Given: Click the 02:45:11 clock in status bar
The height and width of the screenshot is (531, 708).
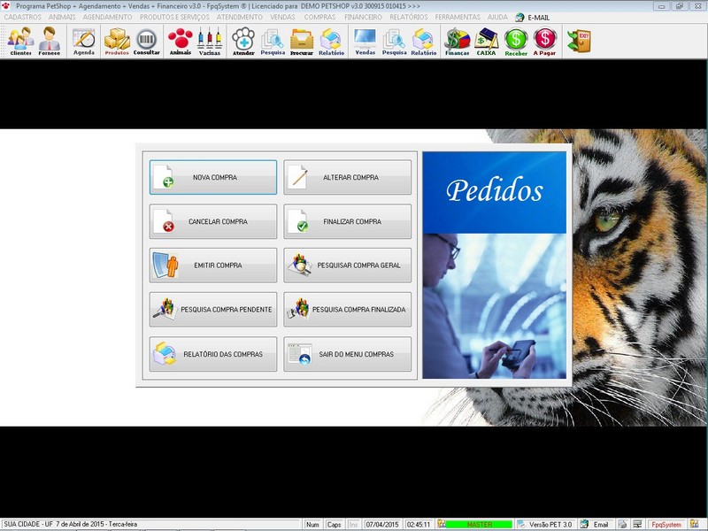Looking at the screenshot, I should pos(419,524).
